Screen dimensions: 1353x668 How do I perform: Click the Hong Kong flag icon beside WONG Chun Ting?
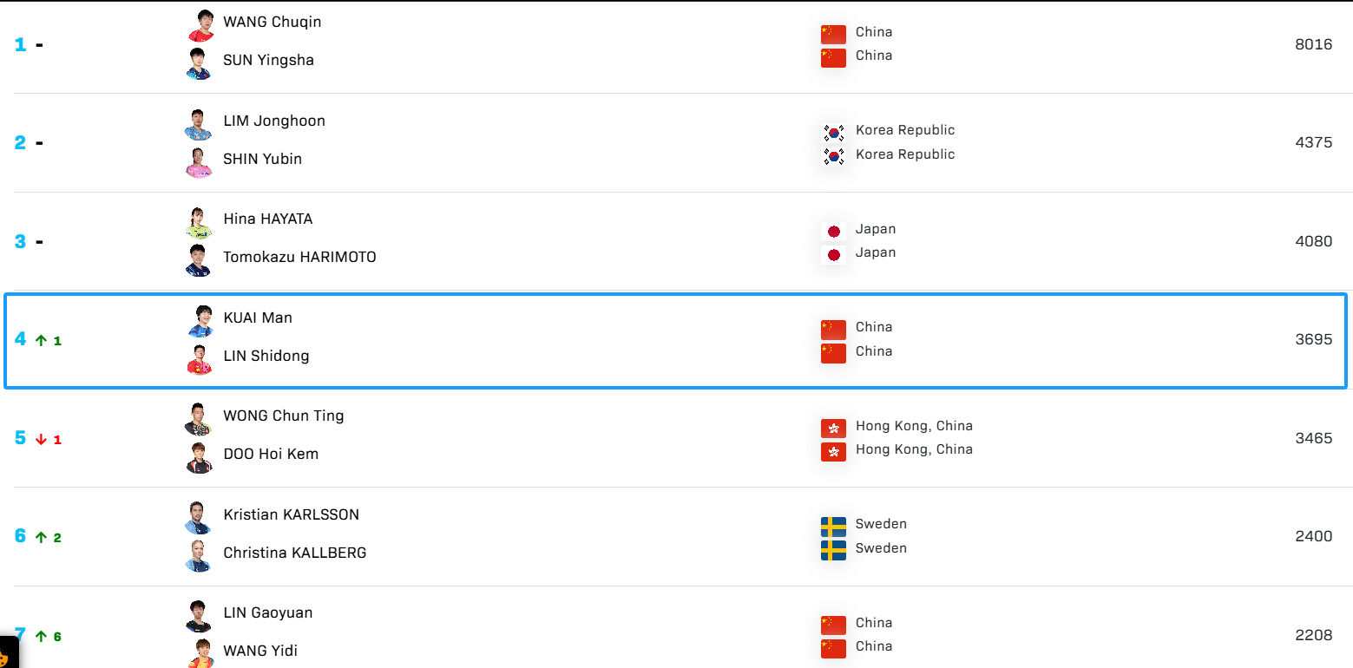[x=833, y=429]
